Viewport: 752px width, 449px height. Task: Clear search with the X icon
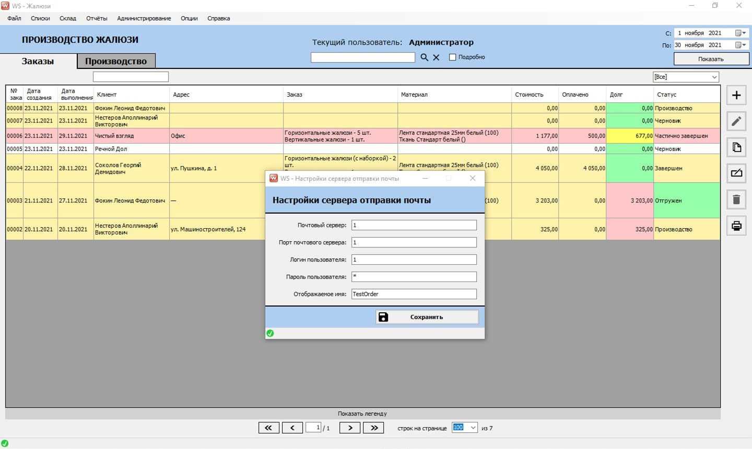point(436,57)
